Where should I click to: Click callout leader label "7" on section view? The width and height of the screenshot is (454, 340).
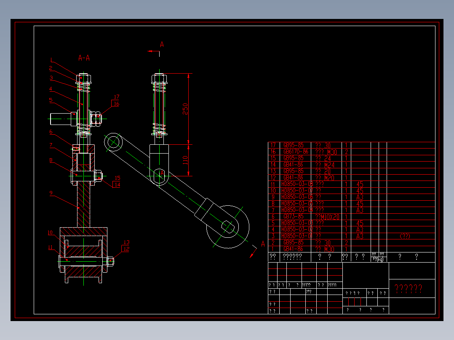click(51, 145)
